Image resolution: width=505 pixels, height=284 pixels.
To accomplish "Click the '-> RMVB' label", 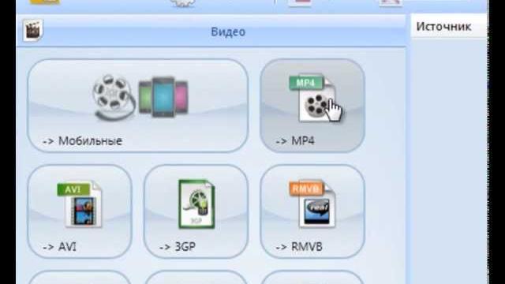I will coord(299,247).
